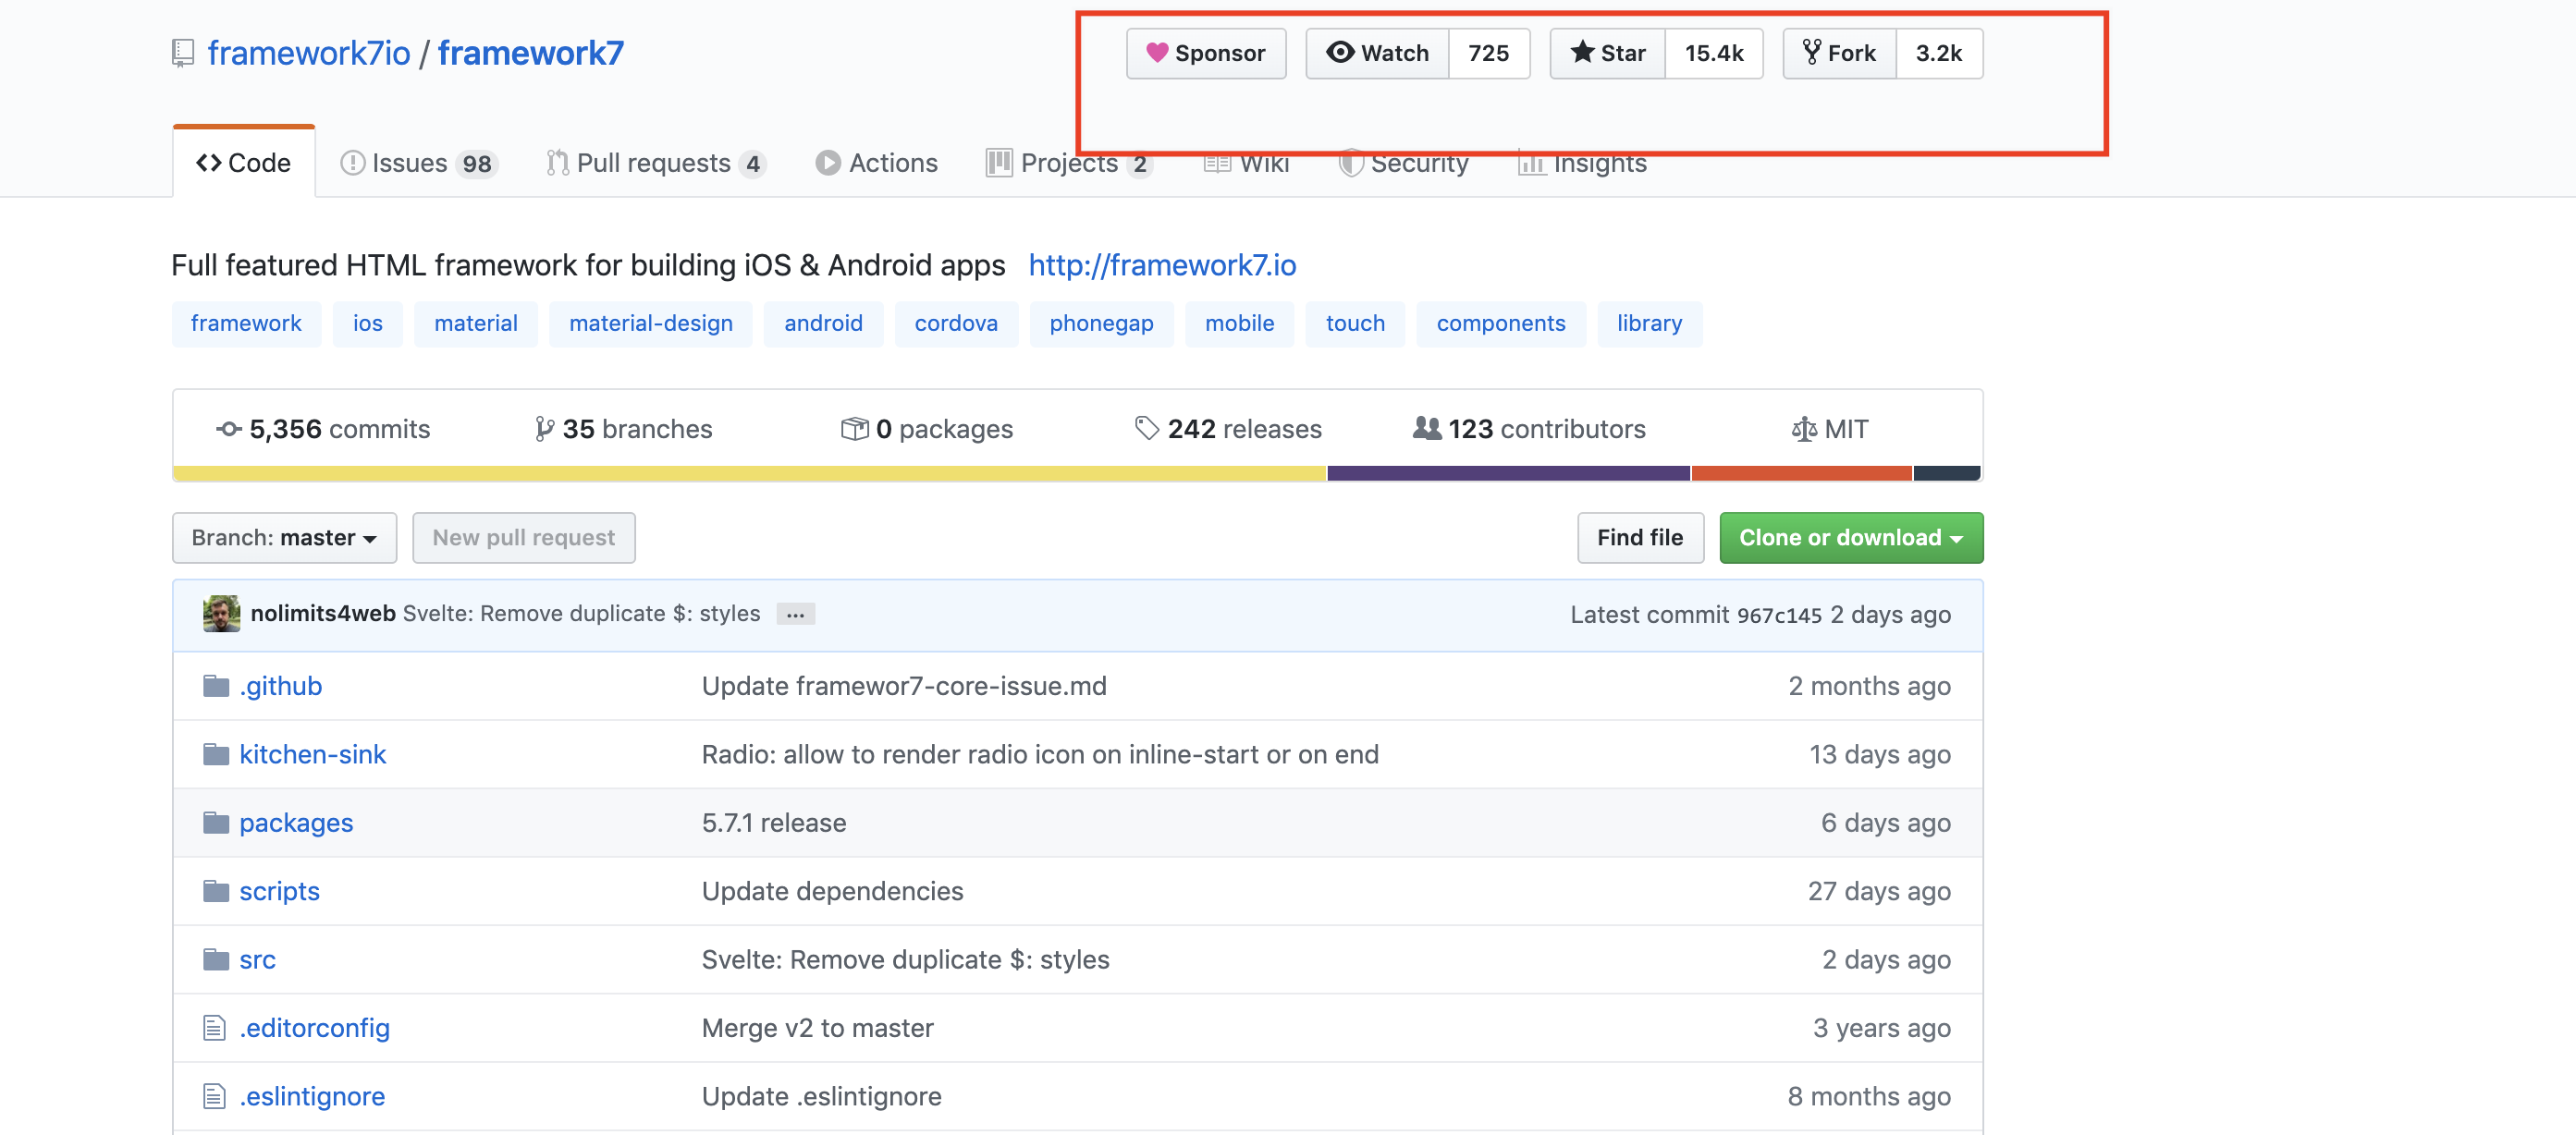The height and width of the screenshot is (1135, 2576).
Task: Click the heart Sponsor button
Action: pyautogui.click(x=1205, y=53)
